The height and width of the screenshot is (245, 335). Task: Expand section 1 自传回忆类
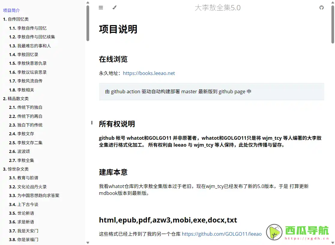tap(17, 19)
